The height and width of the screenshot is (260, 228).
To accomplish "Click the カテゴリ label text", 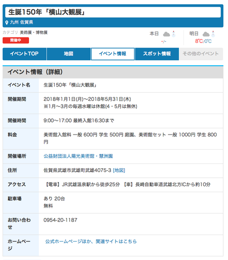I will [10, 32].
